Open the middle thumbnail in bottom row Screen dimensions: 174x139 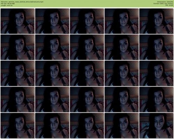pos(87,125)
